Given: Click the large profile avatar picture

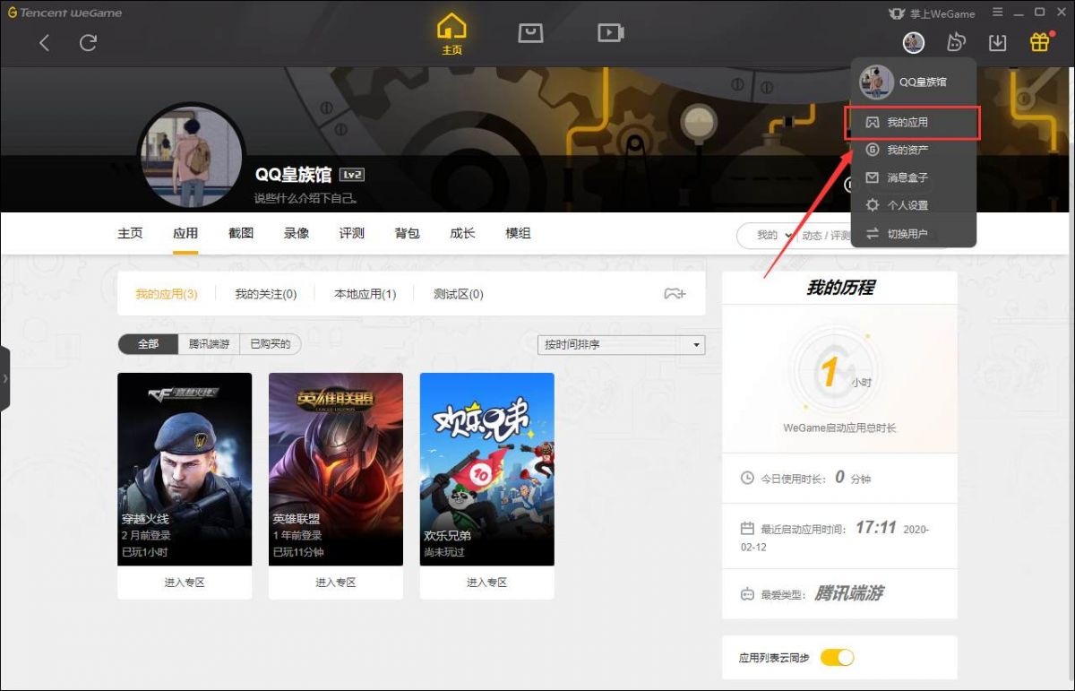Looking at the screenshot, I should point(190,157).
